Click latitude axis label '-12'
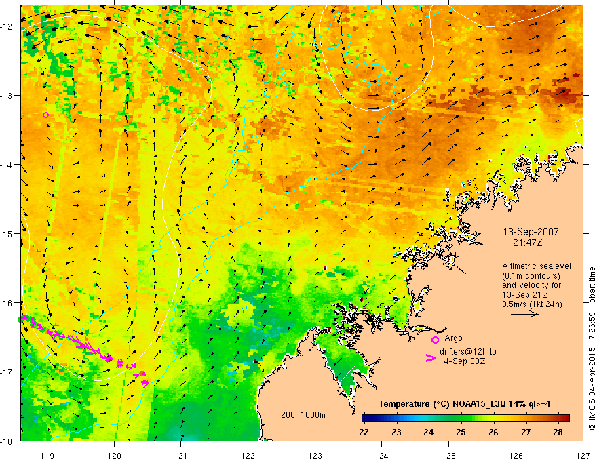This screenshot has width=597, height=461. [7, 26]
